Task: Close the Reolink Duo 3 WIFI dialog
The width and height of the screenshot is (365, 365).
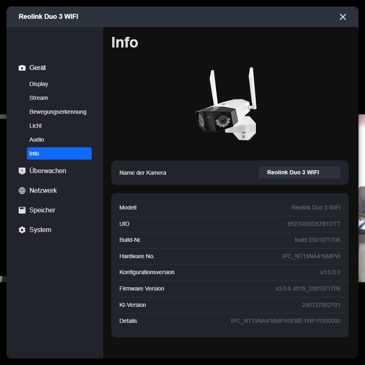Action: (x=342, y=17)
